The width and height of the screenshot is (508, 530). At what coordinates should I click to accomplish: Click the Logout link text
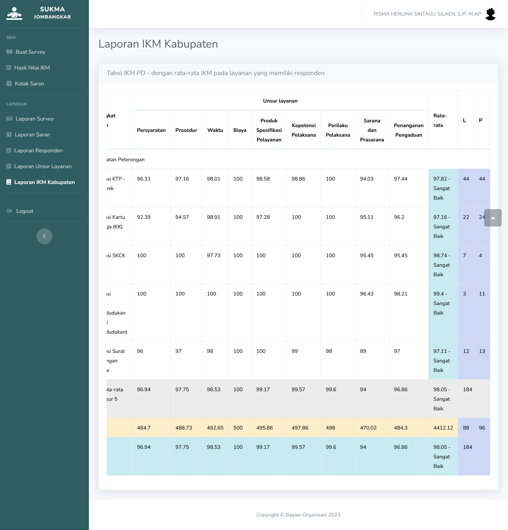25,211
